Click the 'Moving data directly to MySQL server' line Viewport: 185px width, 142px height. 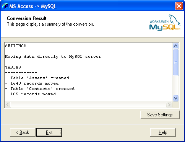click(53, 57)
